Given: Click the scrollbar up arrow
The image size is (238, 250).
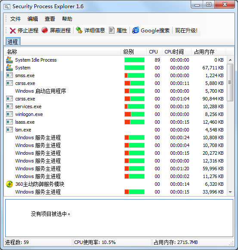Looking at the screenshot, I should tap(230, 60).
